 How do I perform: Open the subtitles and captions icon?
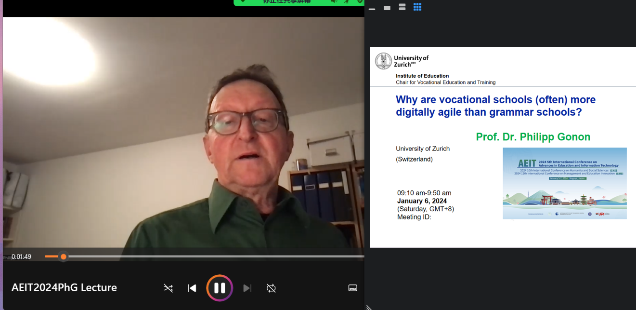click(x=353, y=288)
